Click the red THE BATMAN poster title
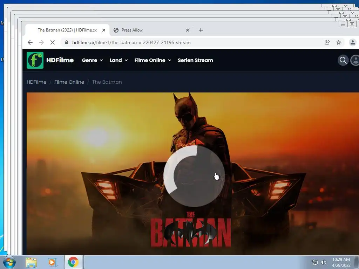The width and height of the screenshot is (359, 269). pos(190,230)
